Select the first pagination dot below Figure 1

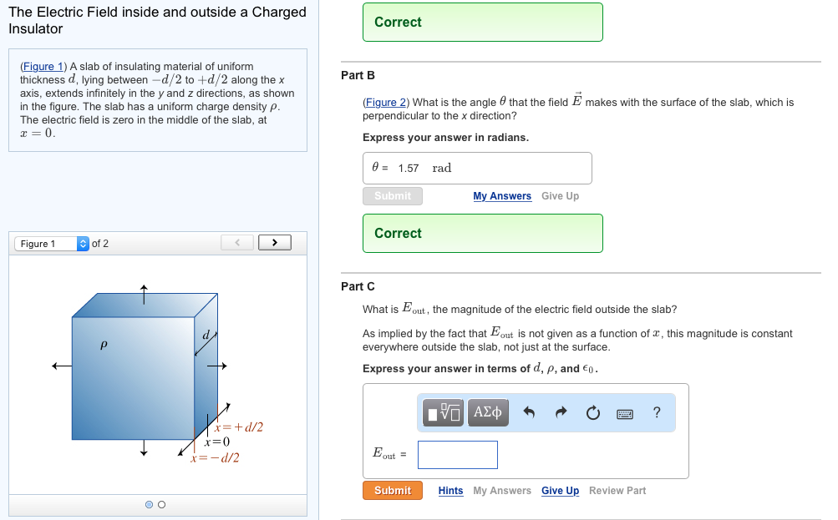(149, 504)
